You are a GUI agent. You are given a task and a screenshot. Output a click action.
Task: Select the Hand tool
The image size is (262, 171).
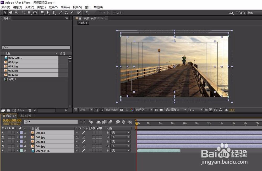[11, 13]
